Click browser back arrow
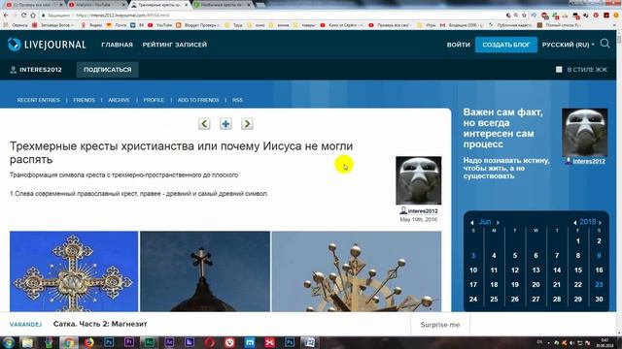The height and width of the screenshot is (349, 622). tap(6, 16)
